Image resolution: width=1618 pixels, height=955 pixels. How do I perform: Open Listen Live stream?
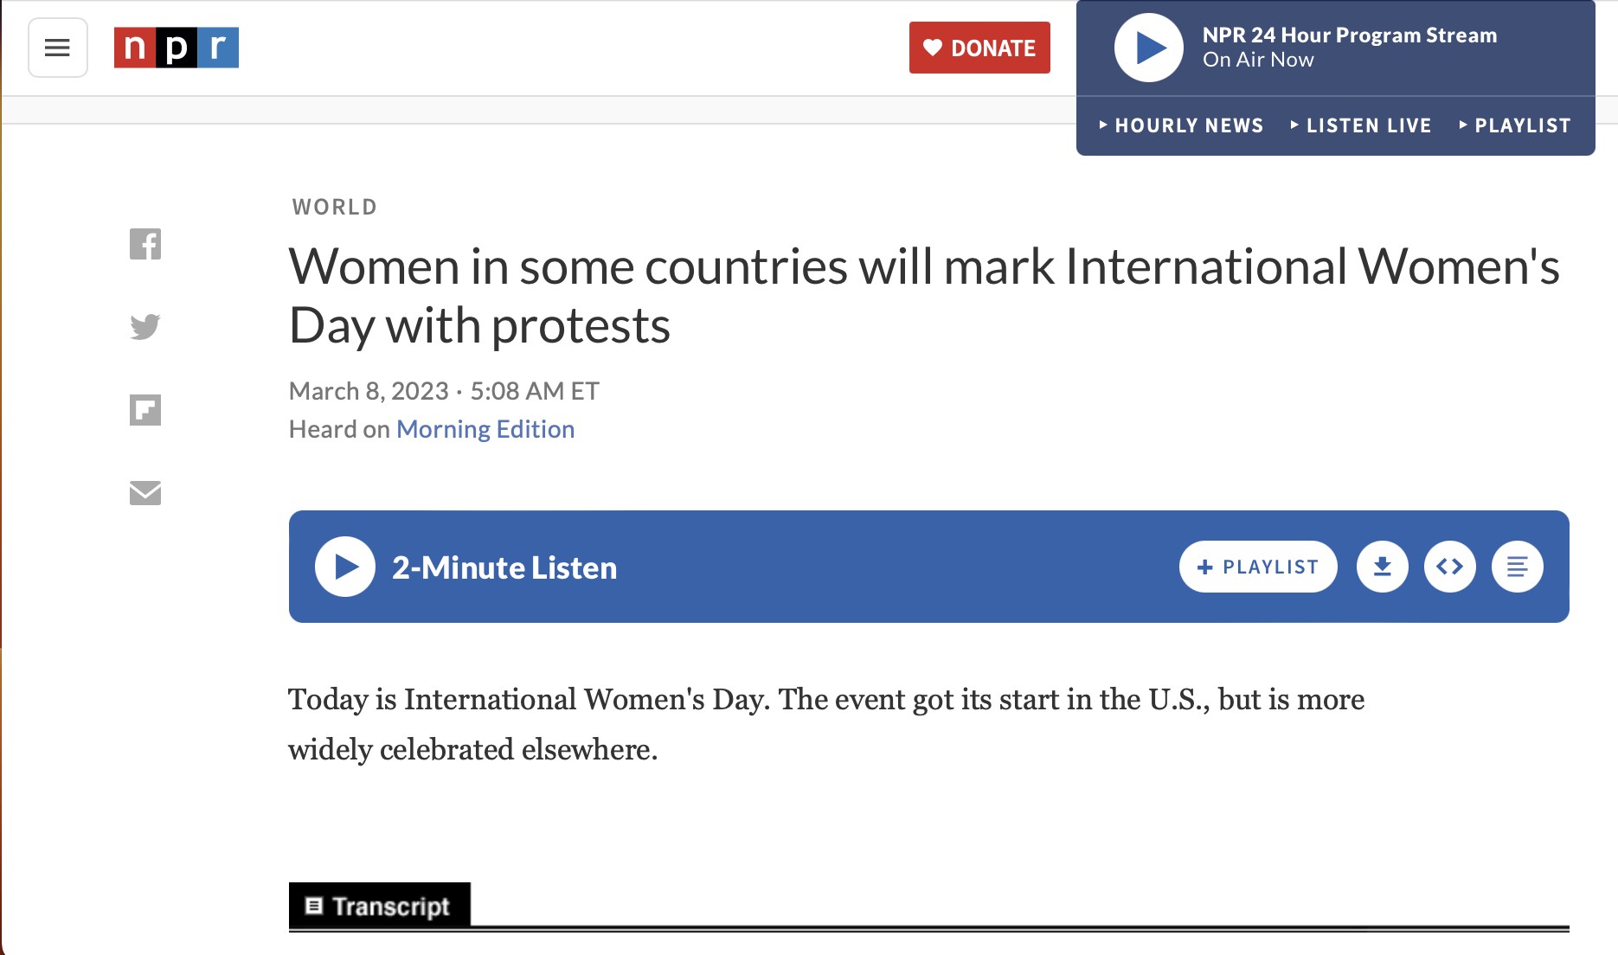pos(1360,125)
